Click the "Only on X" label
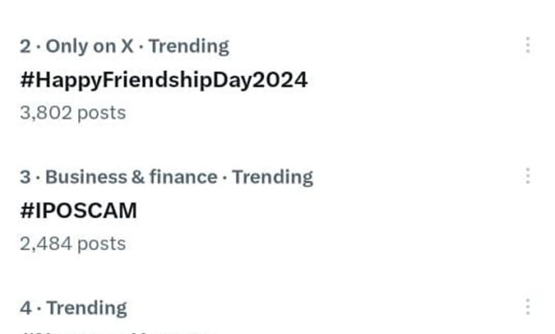Viewport: 555px width, 334px height. click(x=89, y=46)
